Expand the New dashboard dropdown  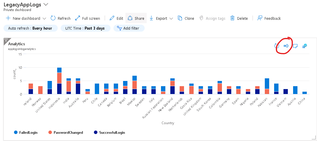[44, 18]
